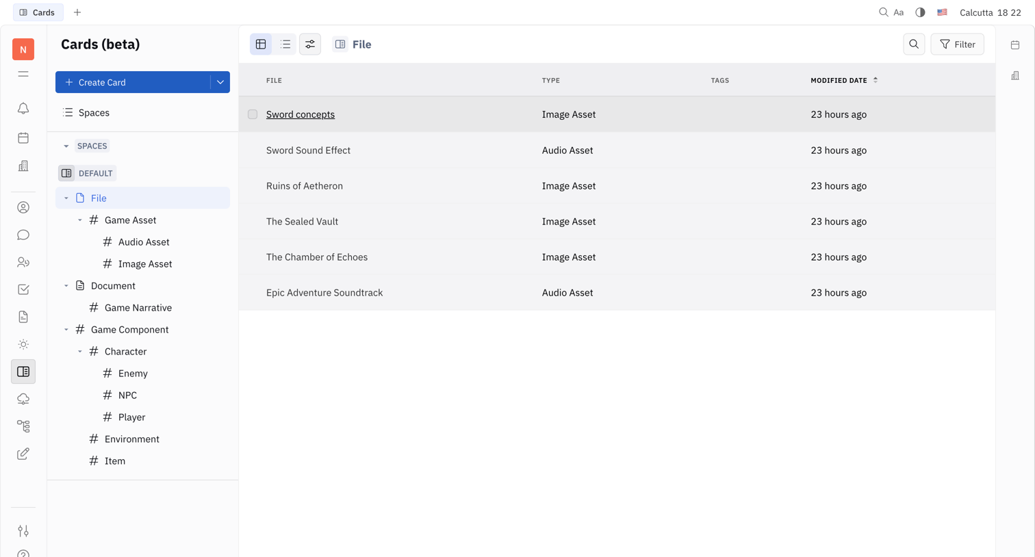Collapse the Document tree node
The height and width of the screenshot is (557, 1035).
[66, 285]
